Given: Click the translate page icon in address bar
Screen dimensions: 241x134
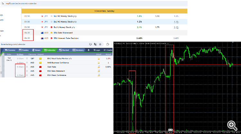Looking at the screenshot, I should [95, 44].
